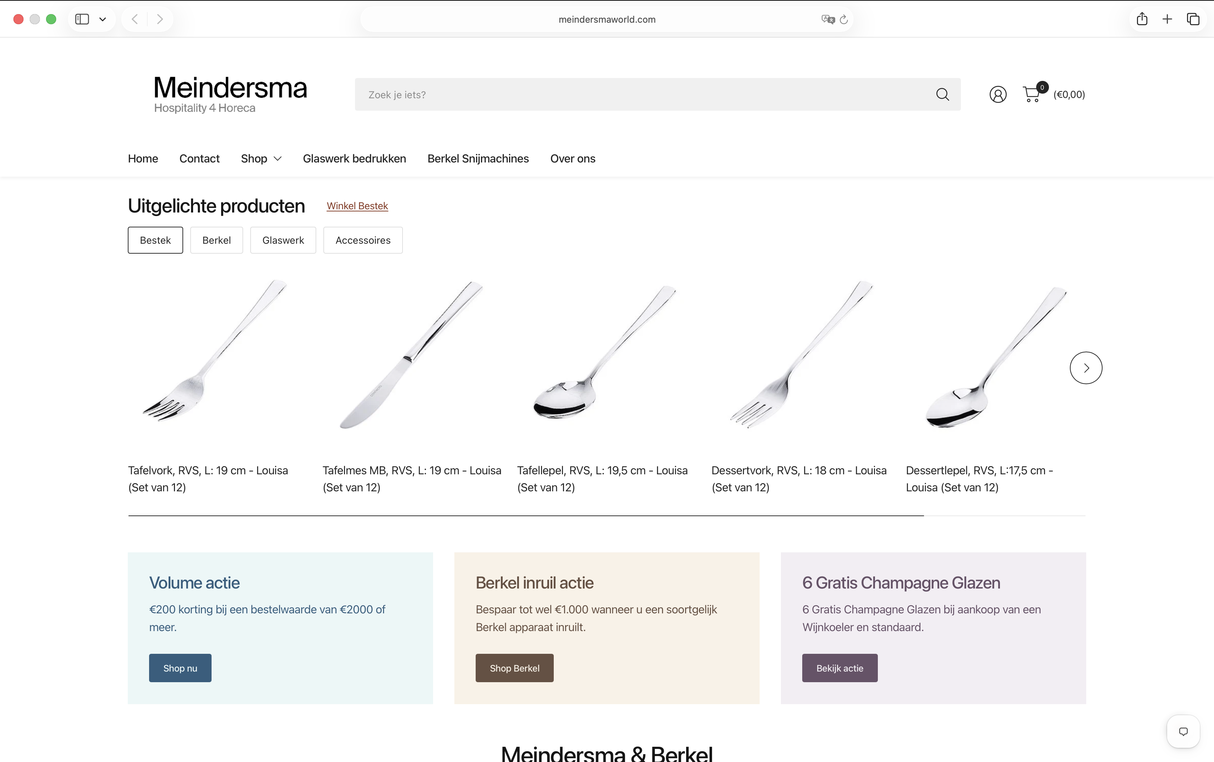The height and width of the screenshot is (762, 1214).
Task: Click the cart total (€0,00)
Action: pos(1069,94)
